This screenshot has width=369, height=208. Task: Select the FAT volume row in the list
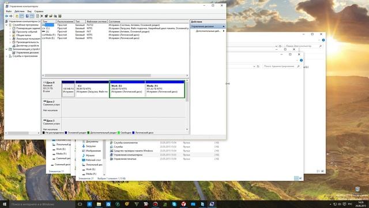click(x=115, y=31)
